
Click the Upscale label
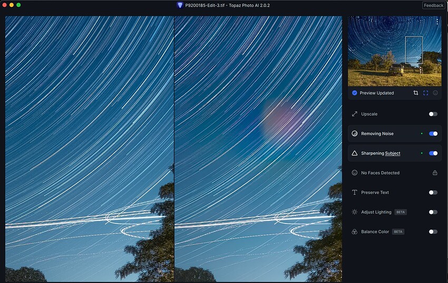click(x=369, y=114)
